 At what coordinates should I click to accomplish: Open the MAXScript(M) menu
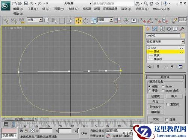click(162, 9)
